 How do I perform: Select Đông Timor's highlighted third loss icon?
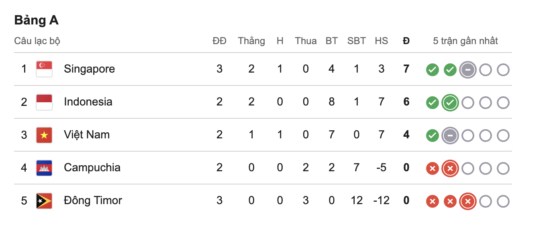point(468,202)
